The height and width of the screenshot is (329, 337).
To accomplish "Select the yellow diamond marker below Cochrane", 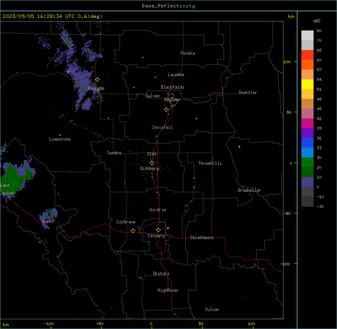I will [x=133, y=231].
